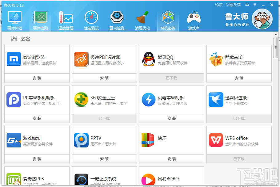
Task: Click the 迅雷极速版 bird icon
Action: click(x=216, y=100)
